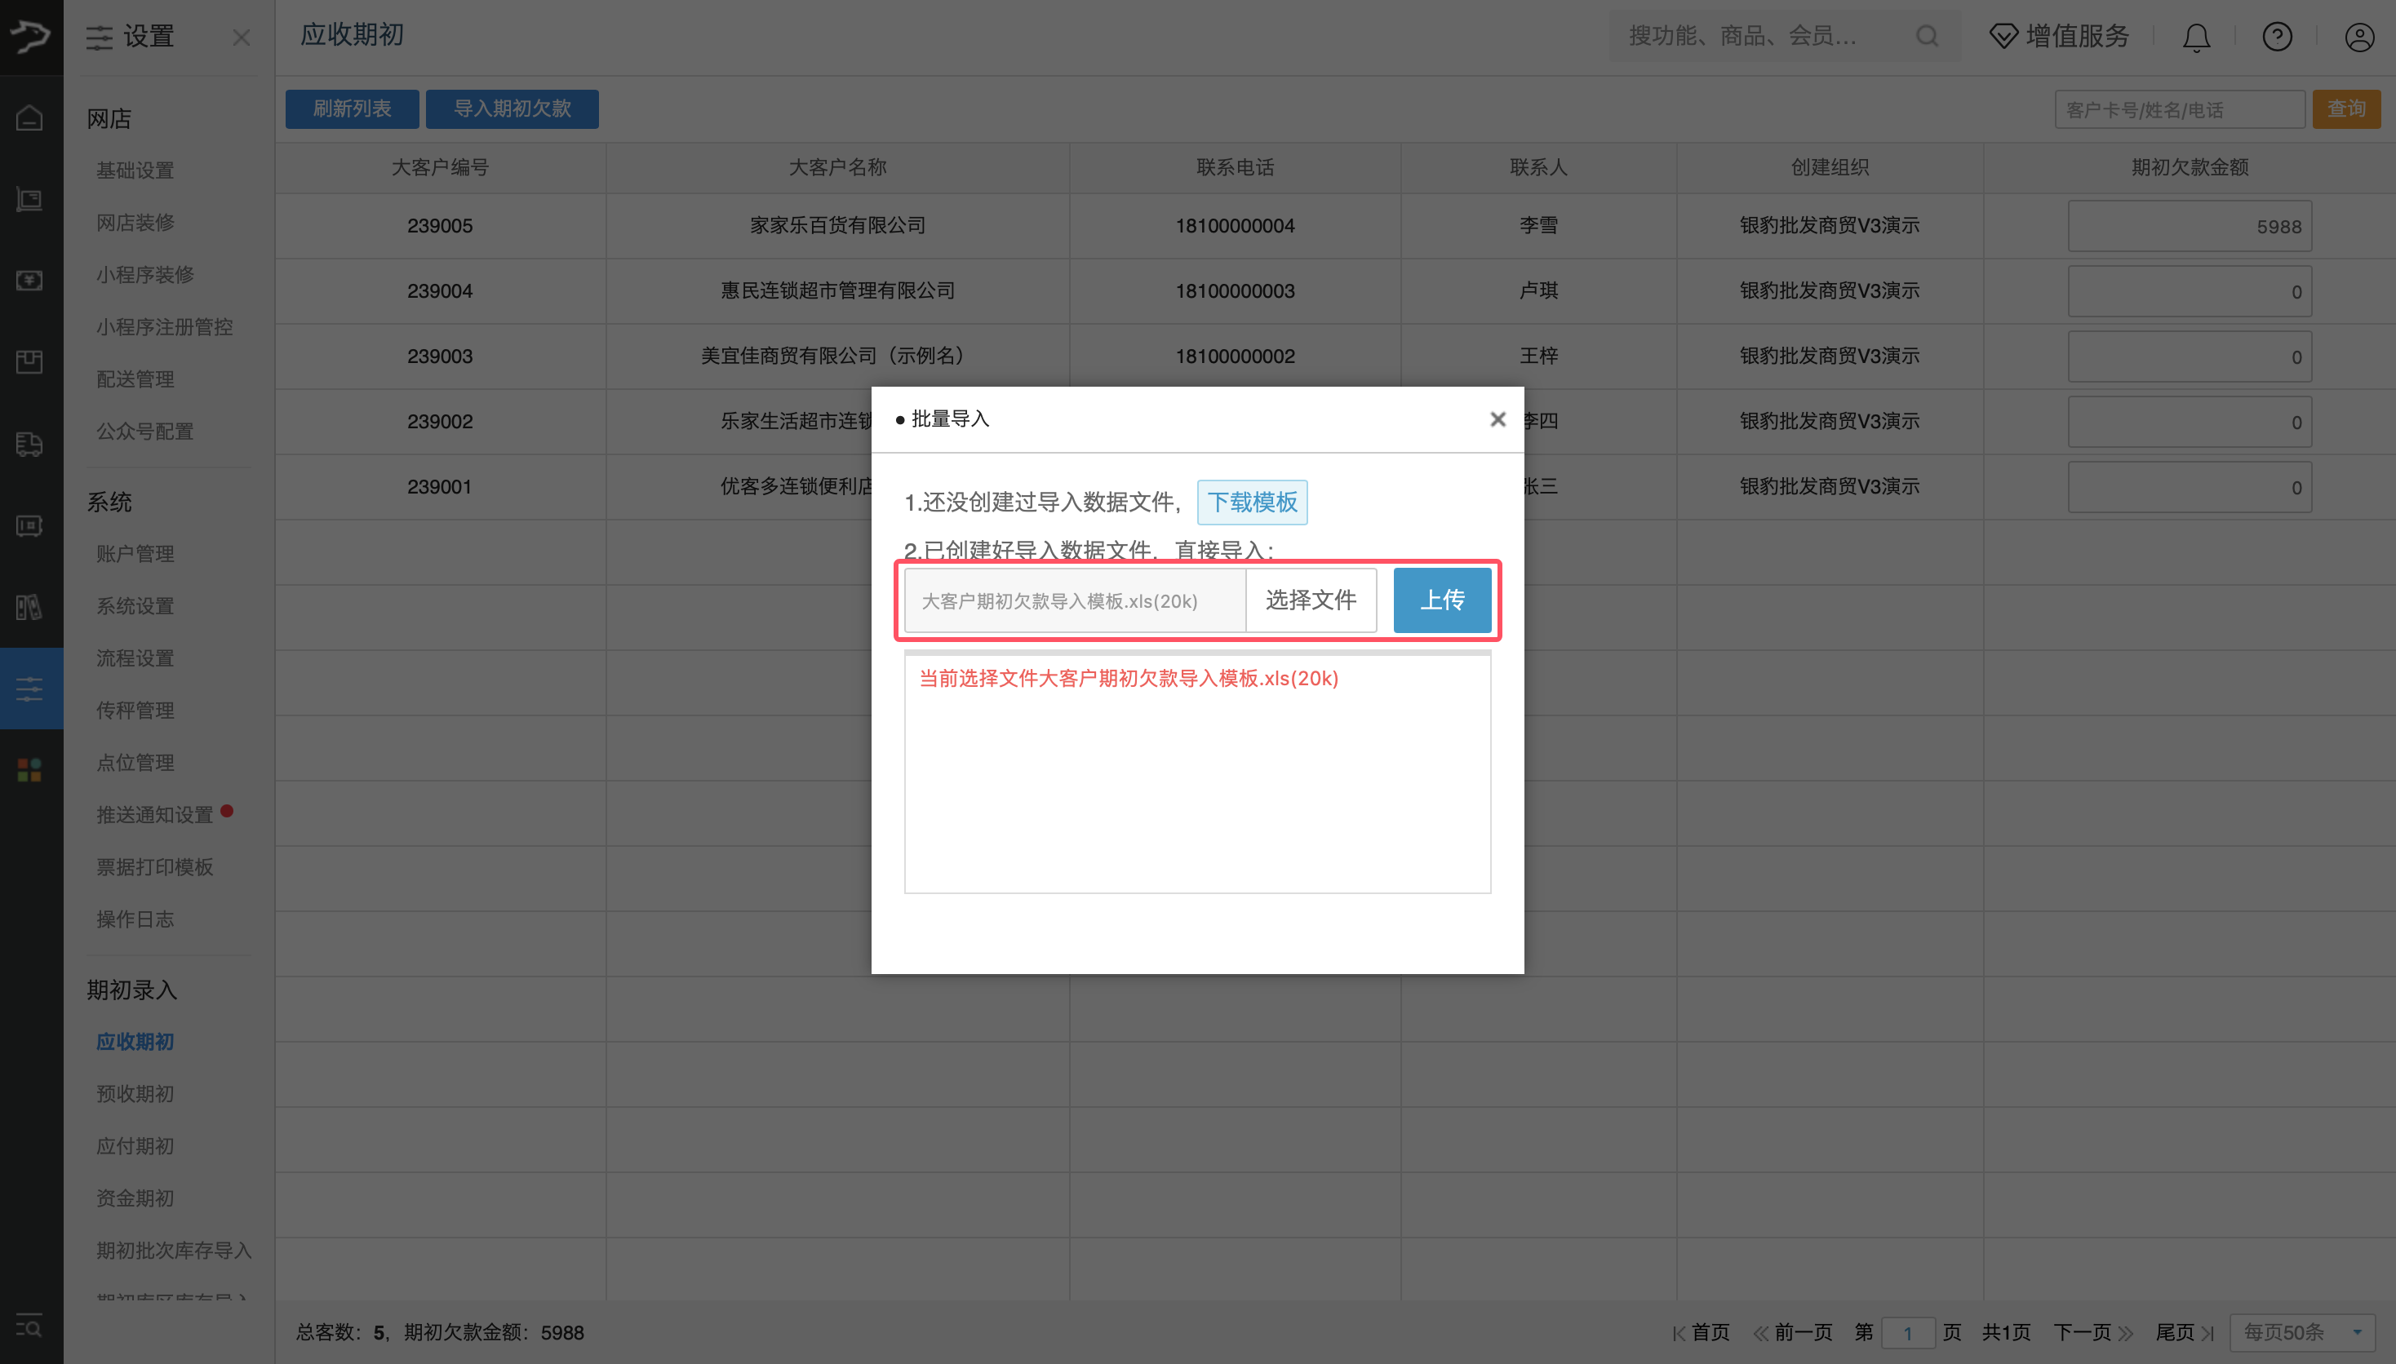Open the help question-mark icon
Viewport: 2396px width, 1364px height.
click(x=2277, y=37)
